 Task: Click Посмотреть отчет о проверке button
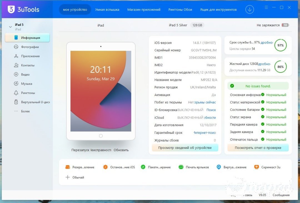(x=258, y=148)
